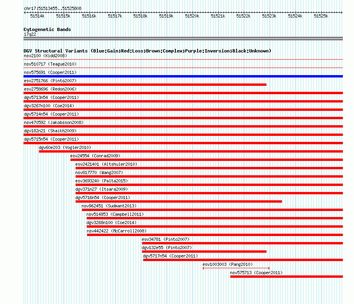Click dgv132e55 (Pinto2007) label
The image size is (354, 304).
pos(167,248)
